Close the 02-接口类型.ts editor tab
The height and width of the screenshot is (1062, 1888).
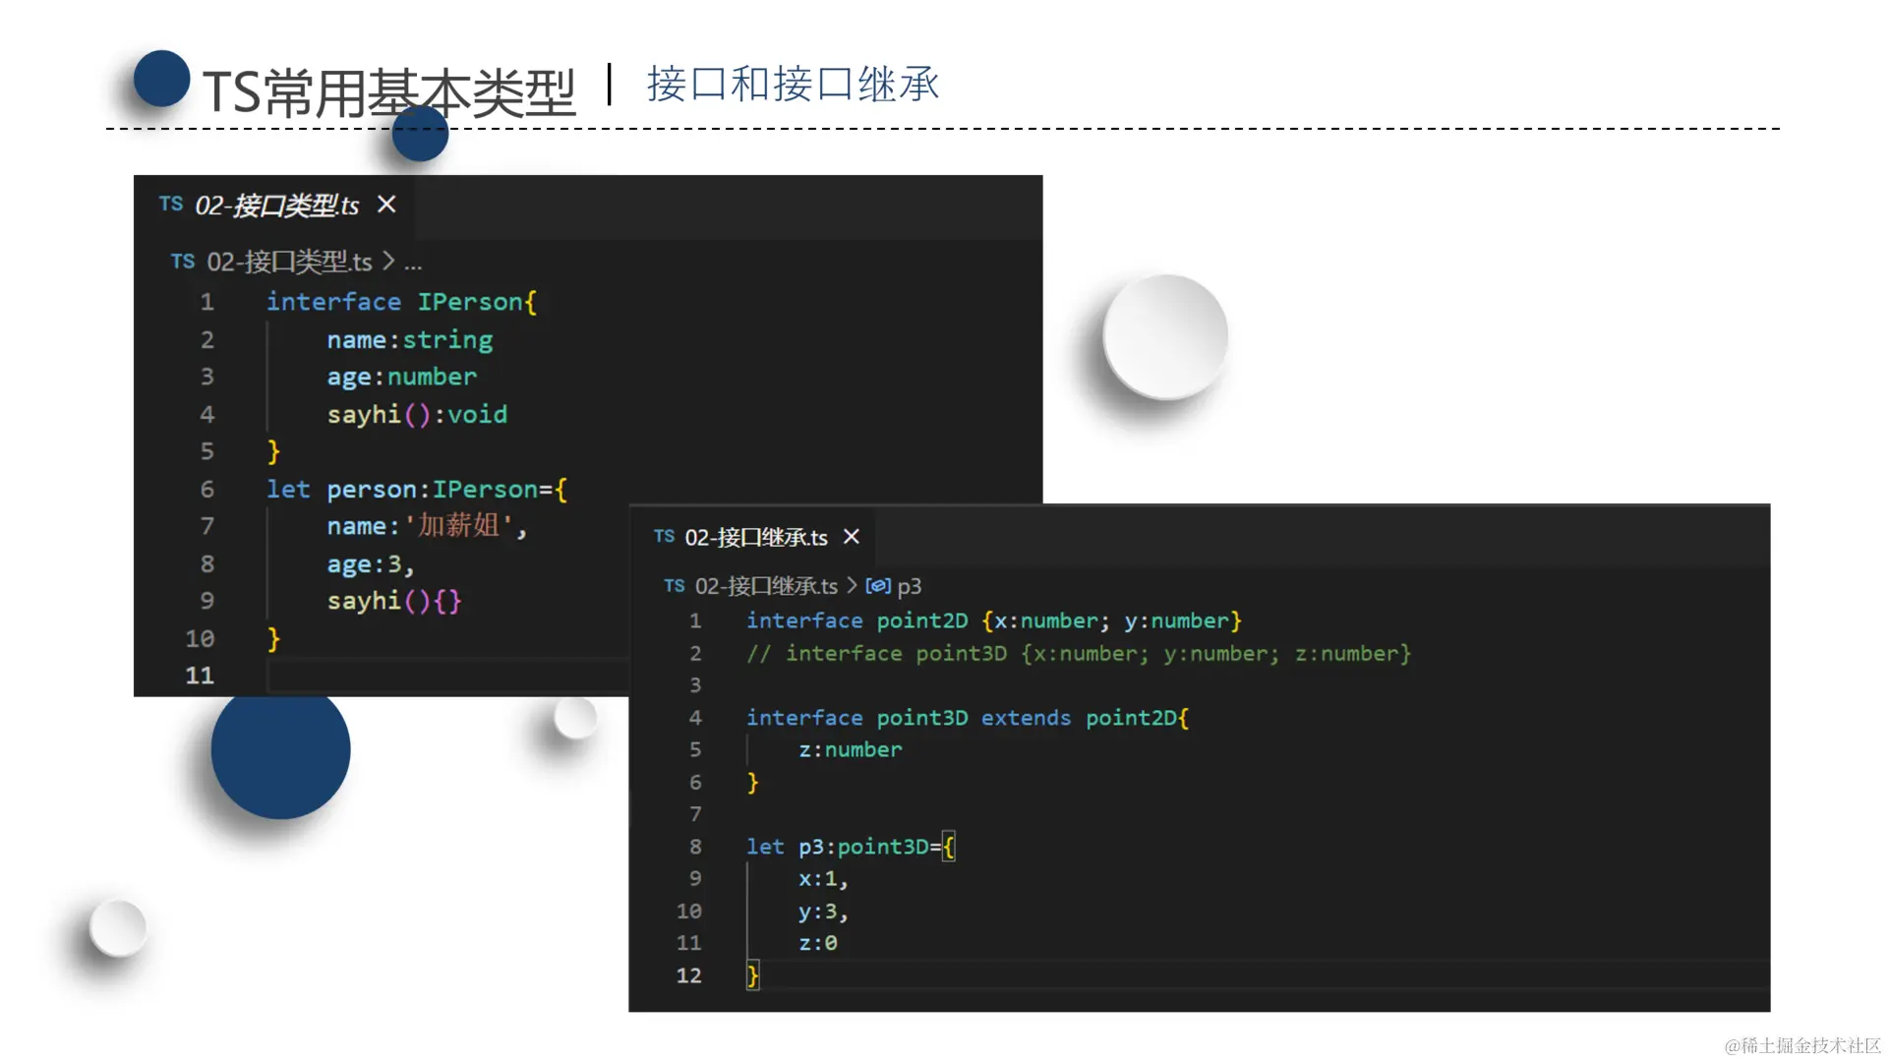point(386,205)
